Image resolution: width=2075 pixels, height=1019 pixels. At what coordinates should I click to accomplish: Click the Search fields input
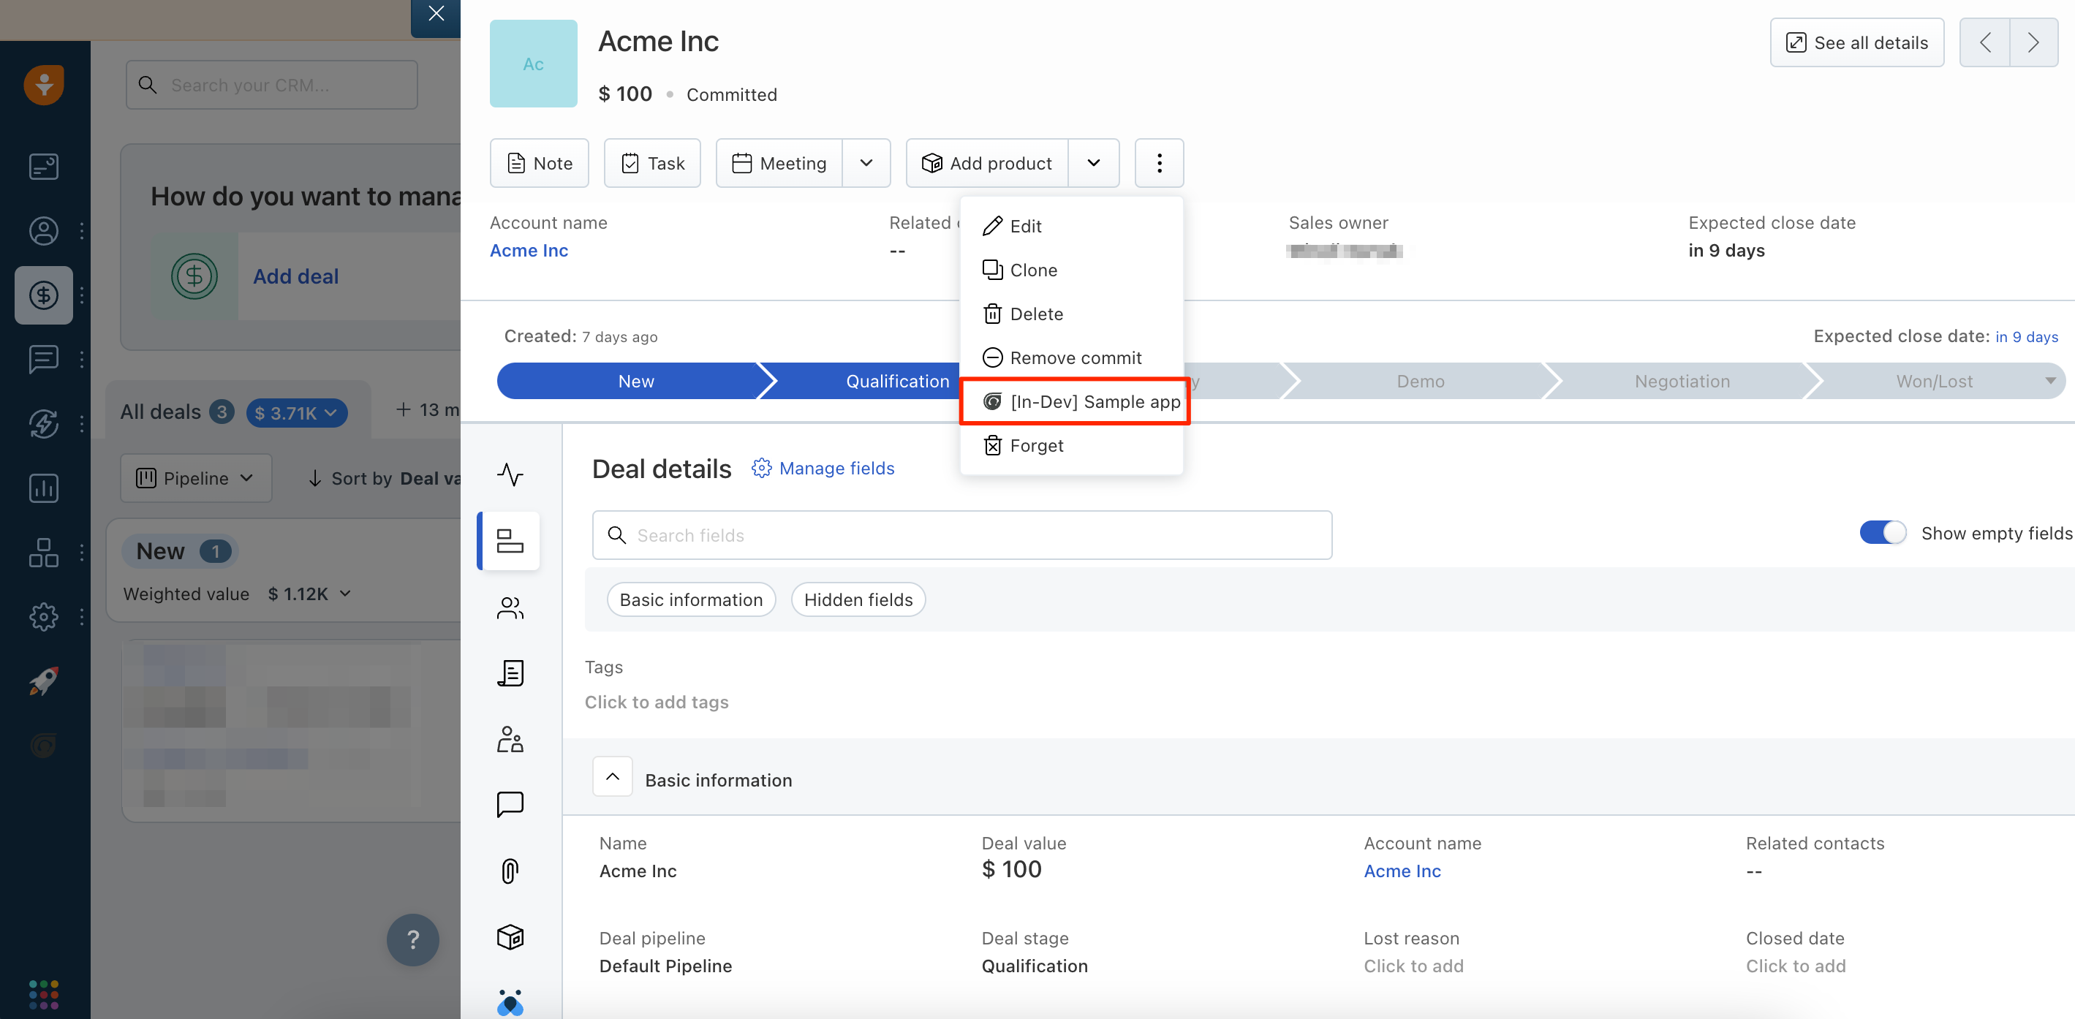coord(961,535)
